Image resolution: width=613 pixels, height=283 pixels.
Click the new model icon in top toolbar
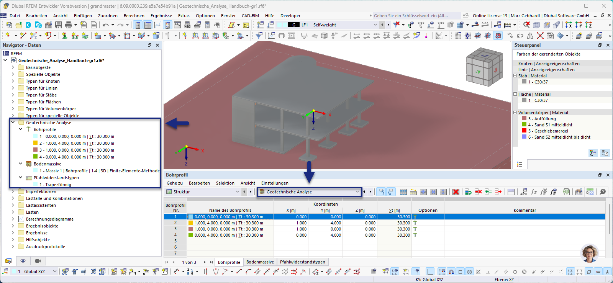point(8,25)
